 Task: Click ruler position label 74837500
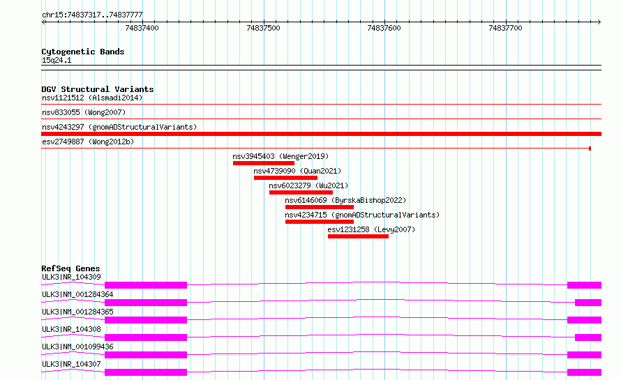(x=263, y=28)
